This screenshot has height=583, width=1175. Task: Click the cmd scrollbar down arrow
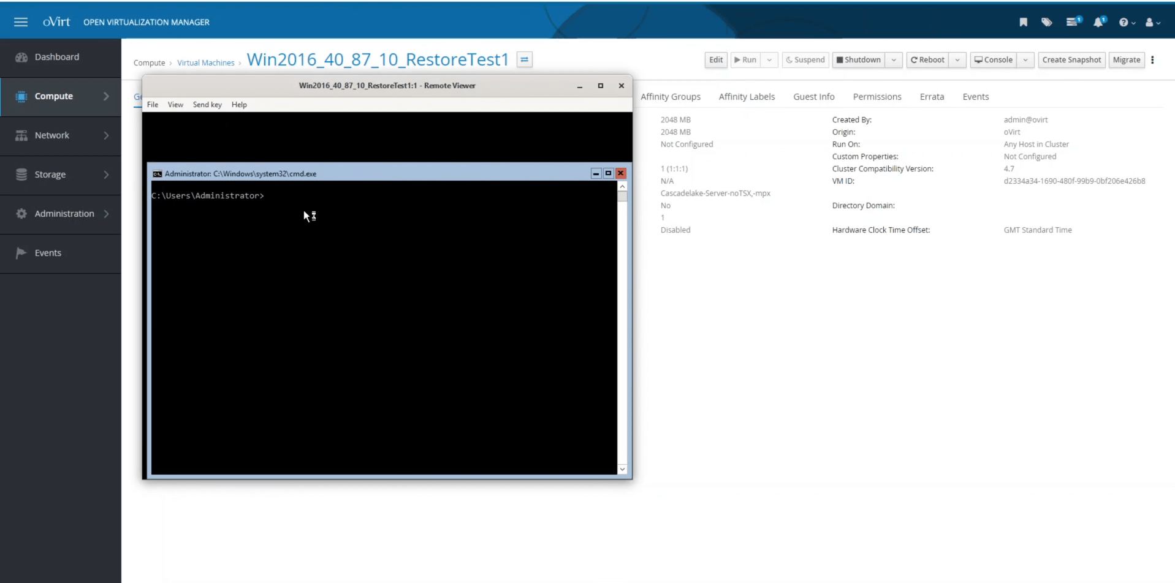622,469
